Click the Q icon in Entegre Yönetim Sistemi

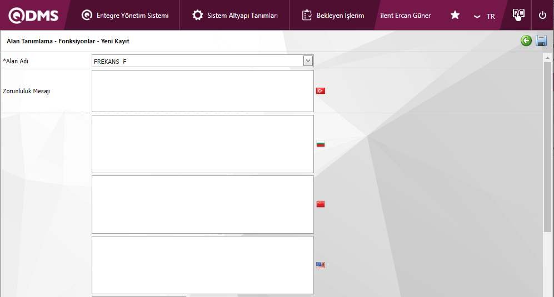(x=87, y=15)
